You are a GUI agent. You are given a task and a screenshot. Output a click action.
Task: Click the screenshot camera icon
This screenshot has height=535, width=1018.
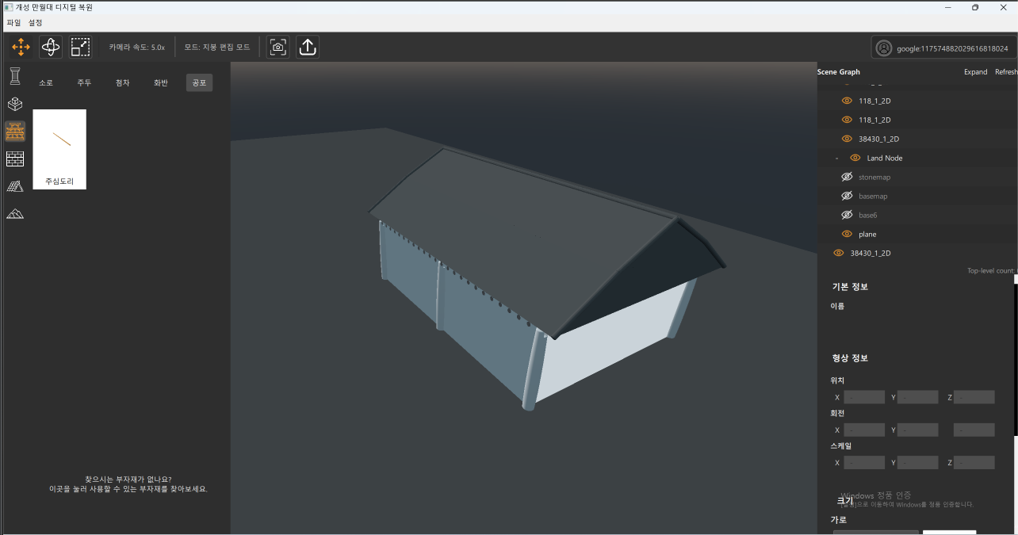[x=277, y=48]
